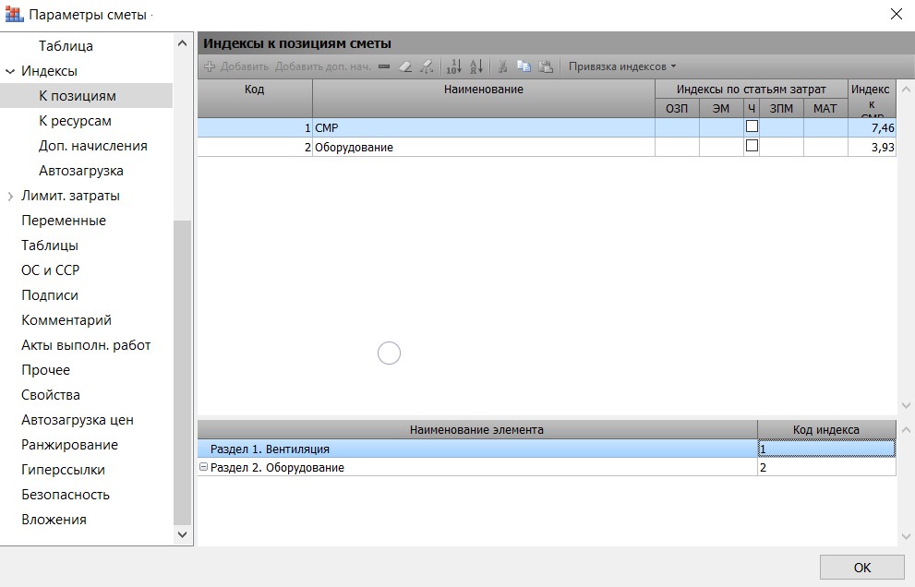The width and height of the screenshot is (915, 587).
Task: Select Раздел 1. Вентиляция row
Action: pyautogui.click(x=476, y=449)
